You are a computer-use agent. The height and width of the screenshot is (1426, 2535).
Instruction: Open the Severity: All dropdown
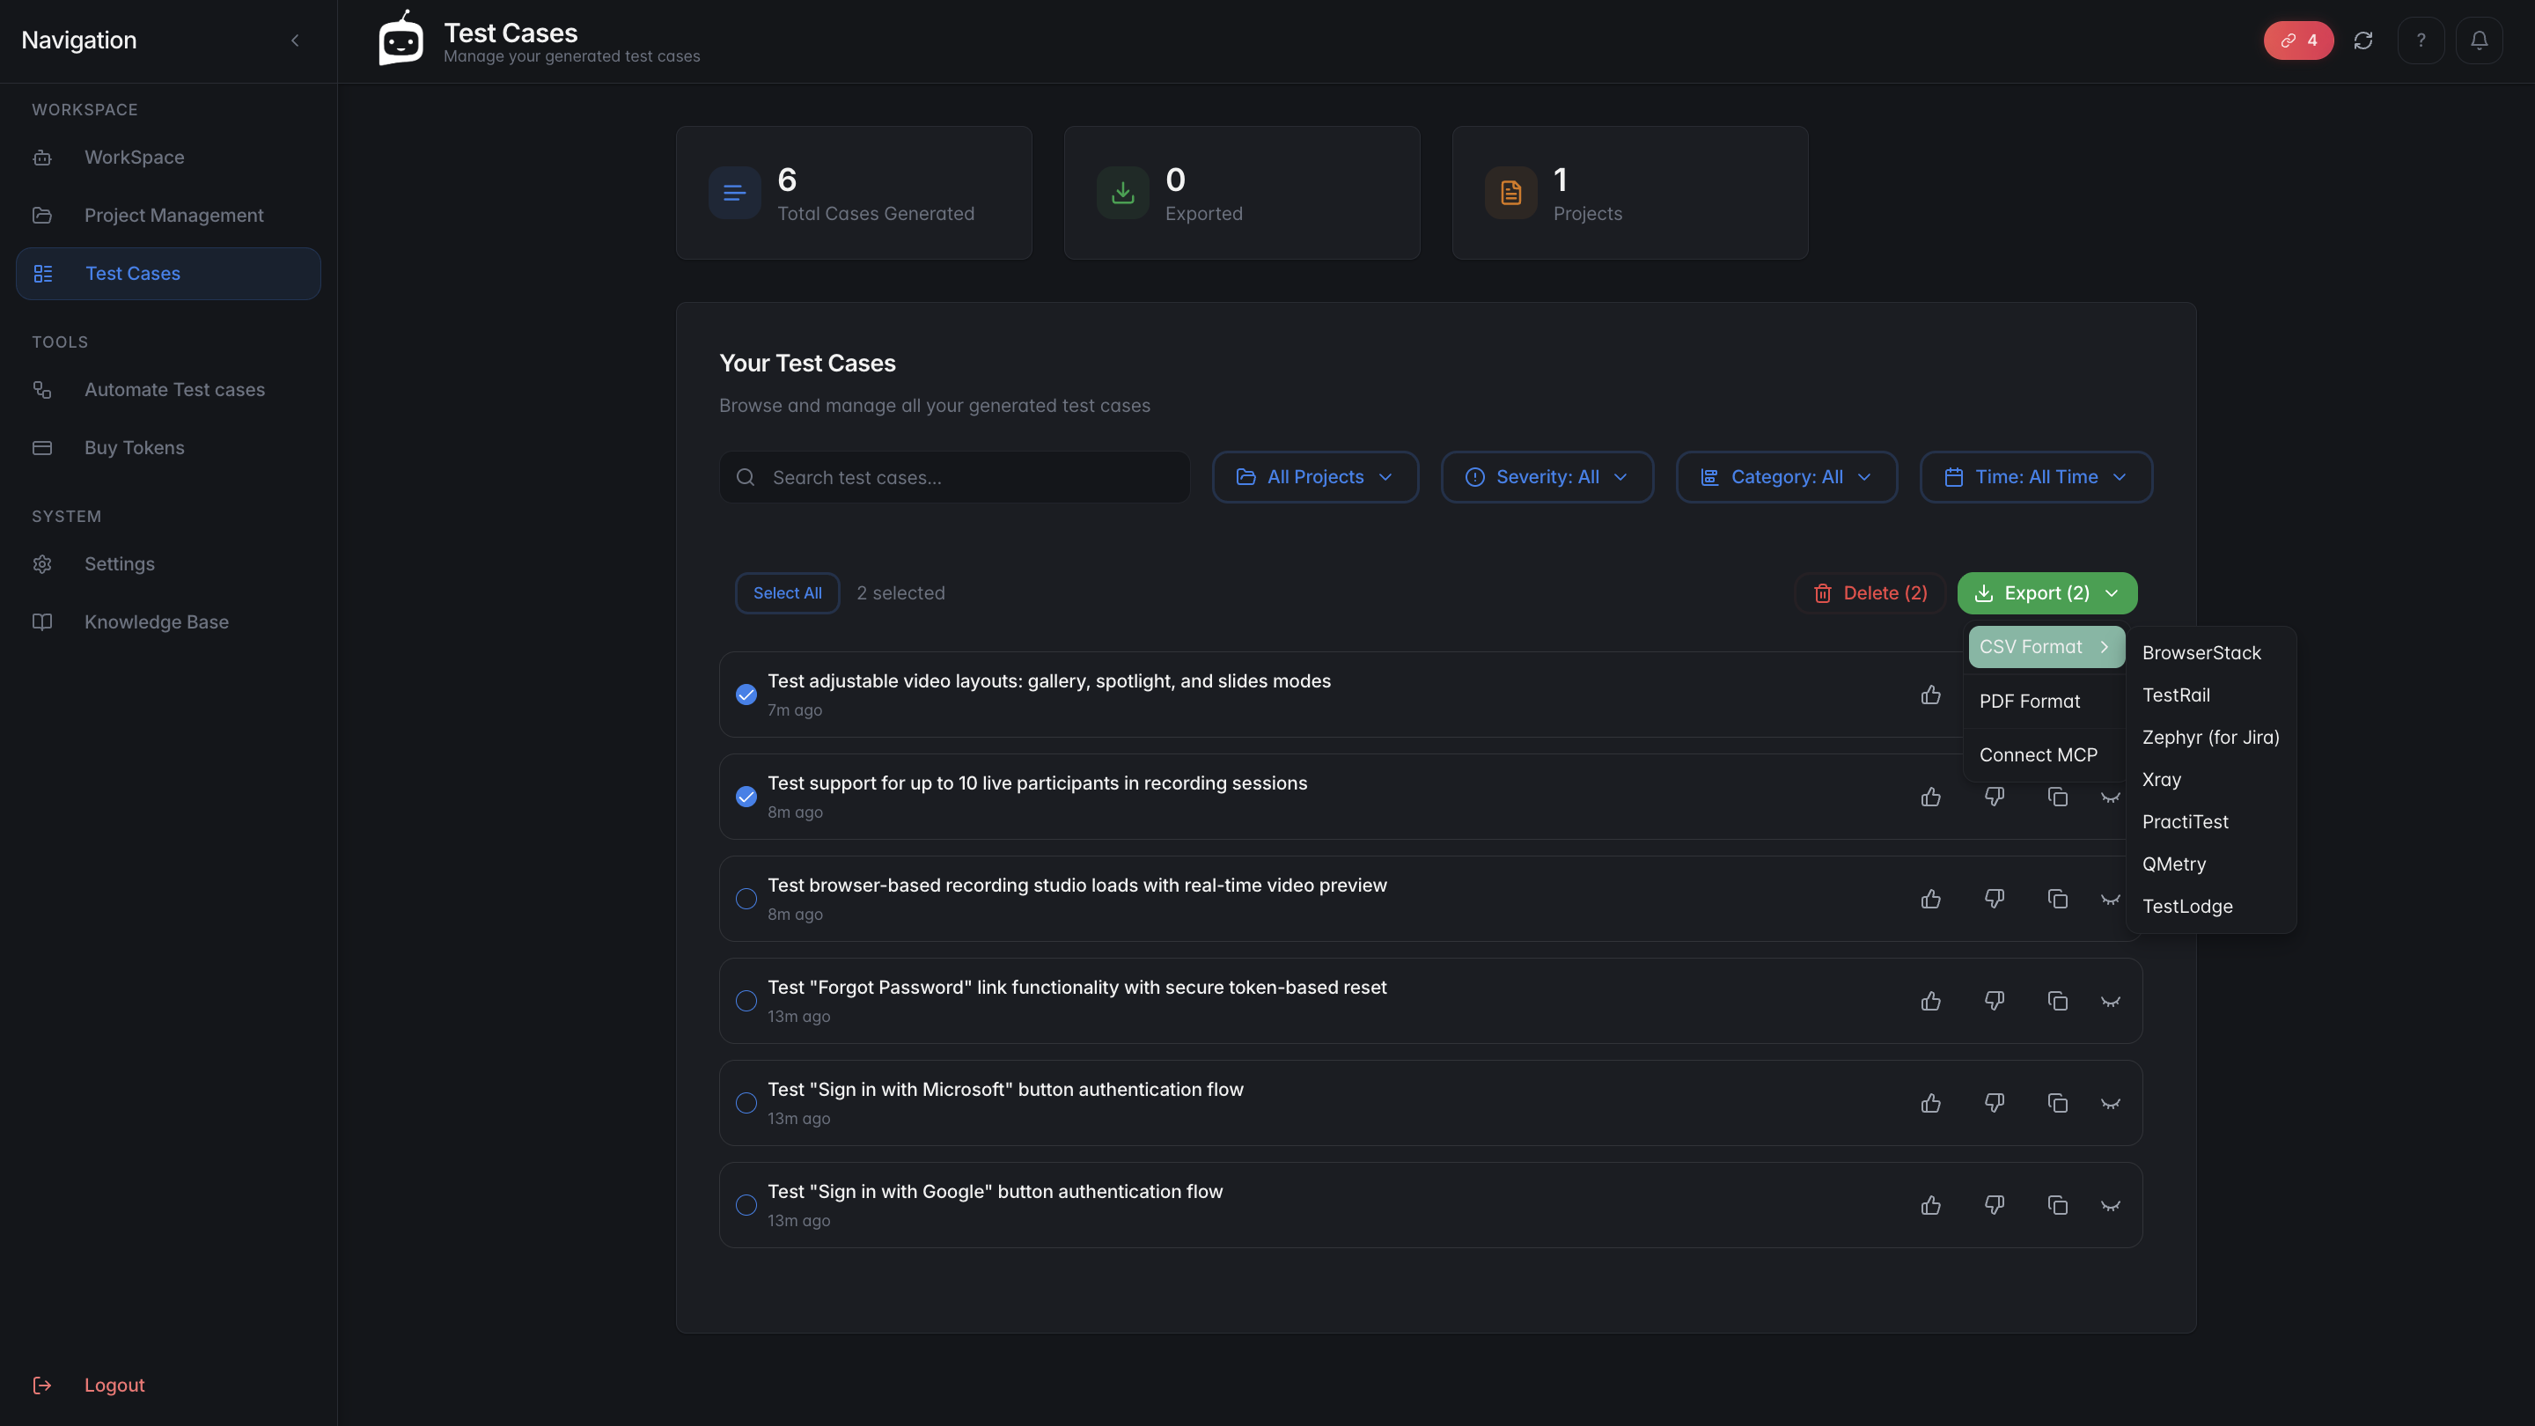(x=1547, y=477)
